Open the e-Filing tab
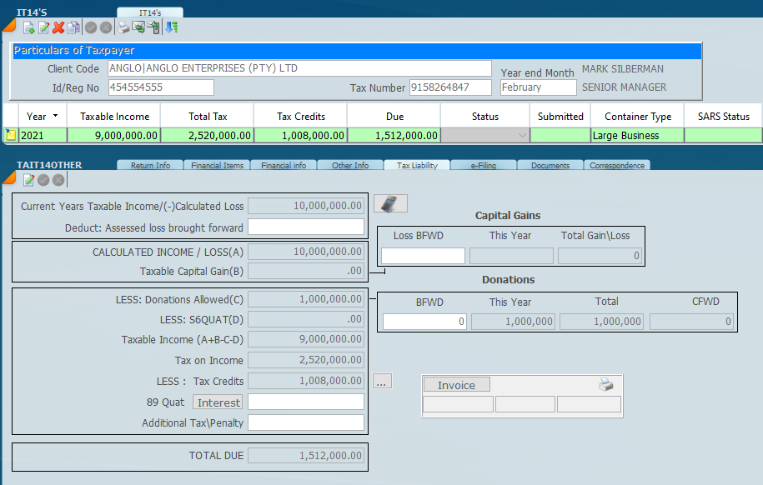 483,166
